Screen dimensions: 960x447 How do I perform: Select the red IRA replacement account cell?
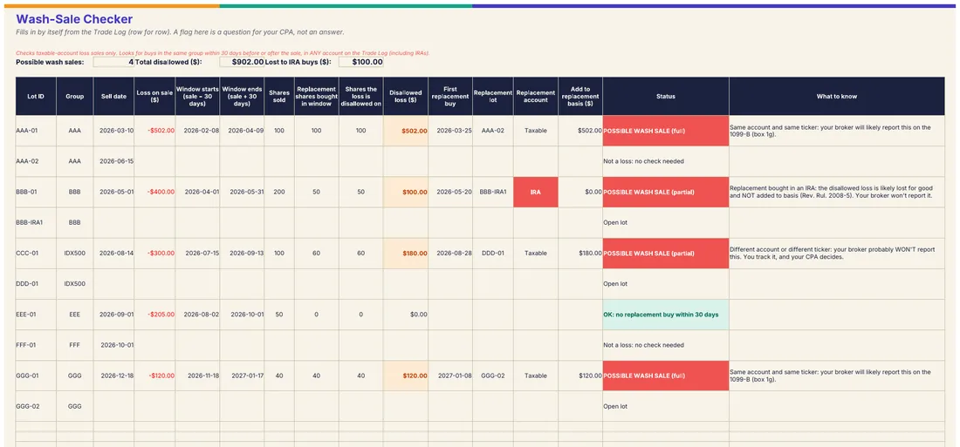[536, 192]
